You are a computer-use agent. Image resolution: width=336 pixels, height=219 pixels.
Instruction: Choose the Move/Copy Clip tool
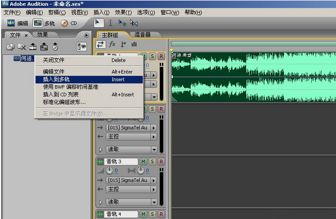click(122, 23)
